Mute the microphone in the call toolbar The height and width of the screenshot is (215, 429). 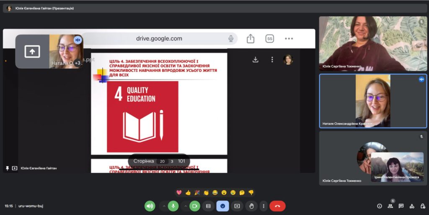pyautogui.click(x=173, y=206)
